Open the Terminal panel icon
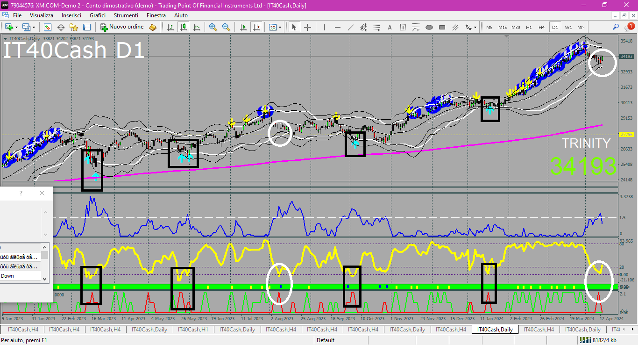 click(x=87, y=27)
